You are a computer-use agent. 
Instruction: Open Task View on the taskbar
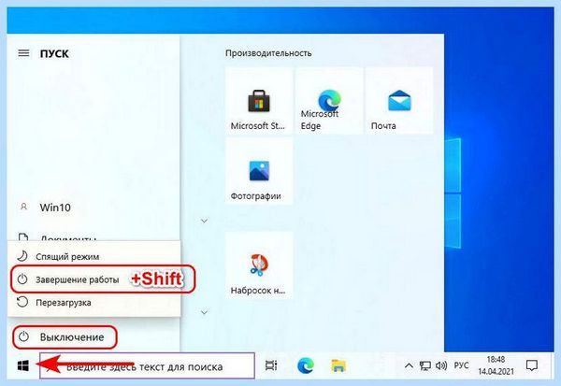[271, 365]
